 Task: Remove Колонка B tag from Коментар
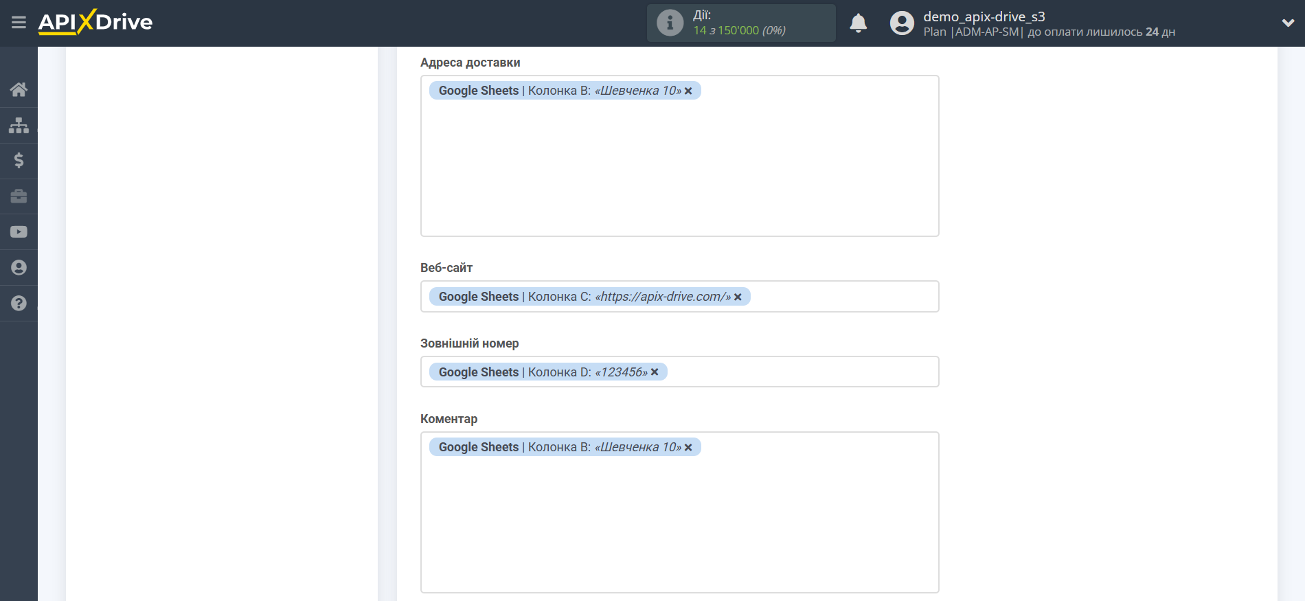688,447
